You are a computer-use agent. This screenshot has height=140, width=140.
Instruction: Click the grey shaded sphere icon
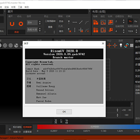[10, 45]
